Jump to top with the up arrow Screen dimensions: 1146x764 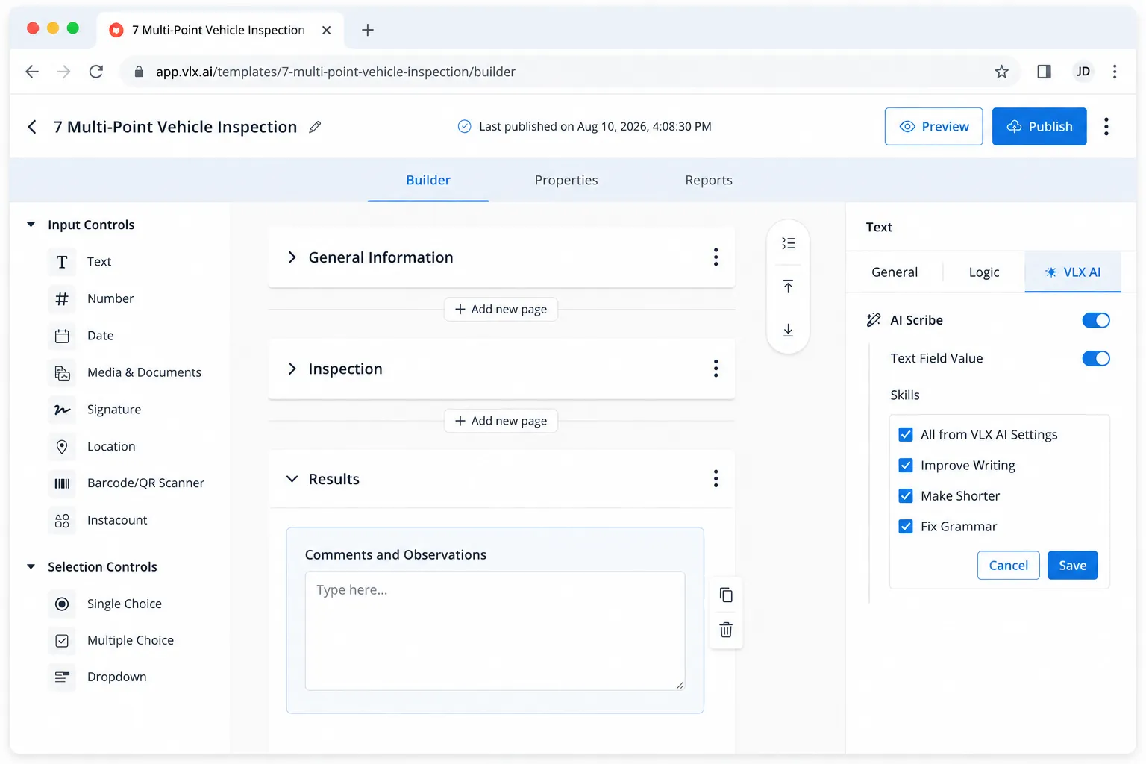click(x=788, y=286)
